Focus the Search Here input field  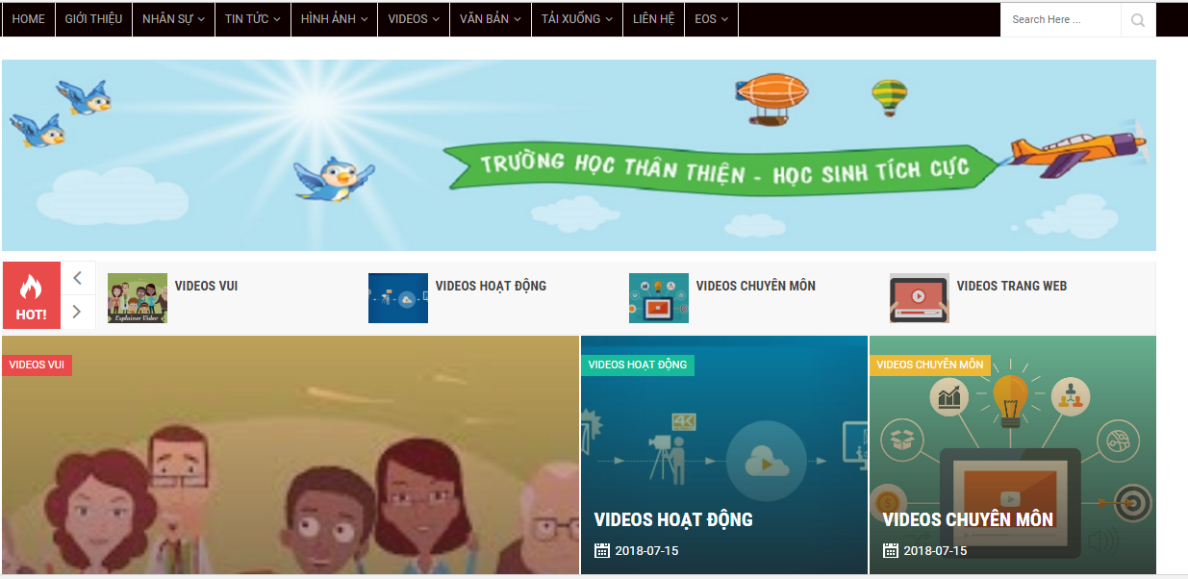(1061, 19)
